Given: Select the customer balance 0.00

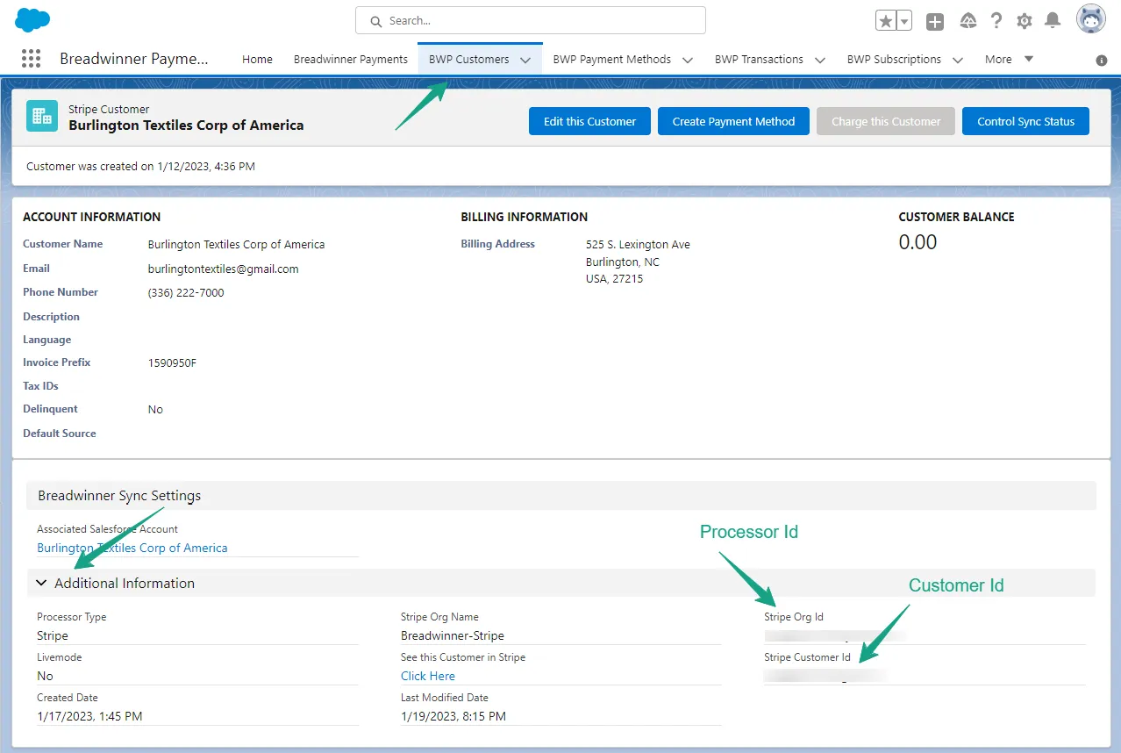Looking at the screenshot, I should tap(918, 242).
